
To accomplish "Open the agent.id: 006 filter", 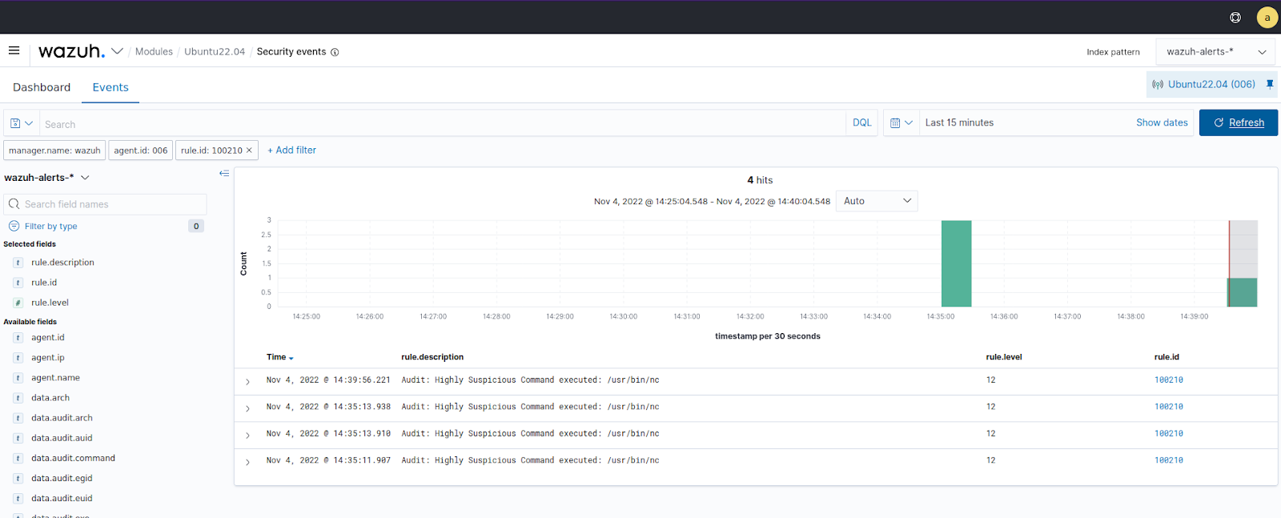I will 141,151.
